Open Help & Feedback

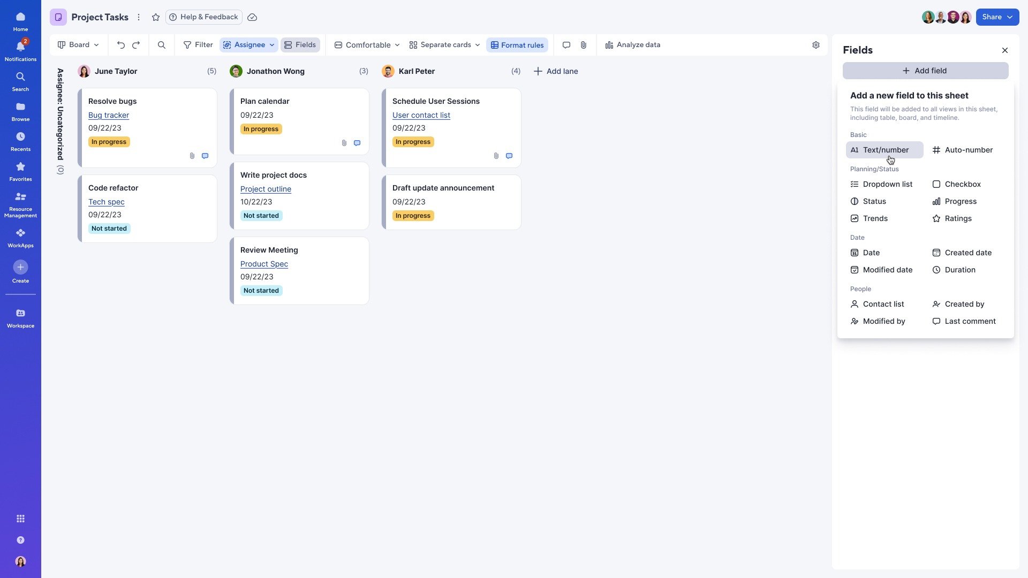pos(203,17)
